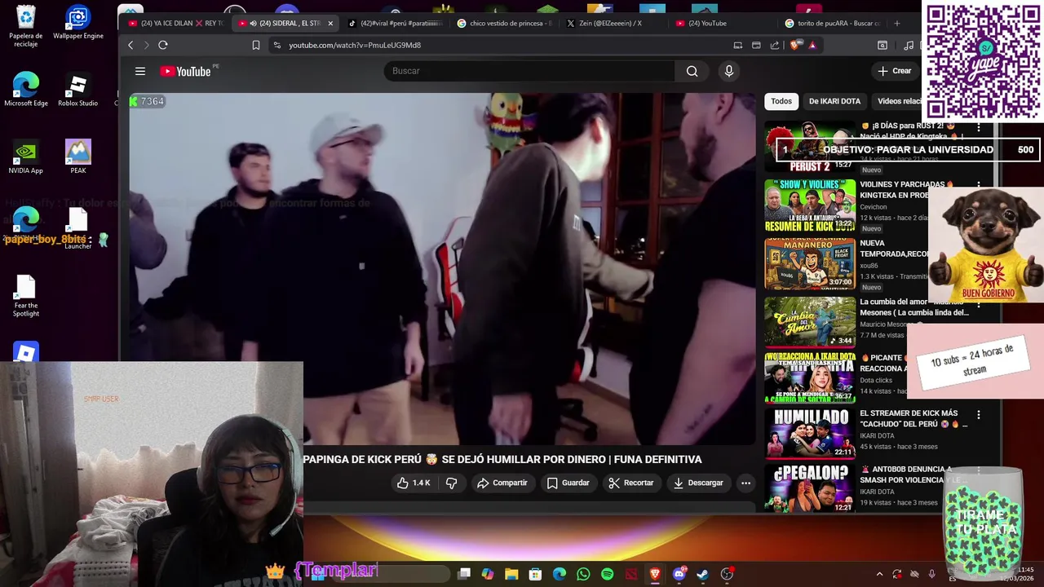Screen dimensions: 1044x587
Task: Open HUMILLADO video thumbnail
Action: (x=810, y=432)
